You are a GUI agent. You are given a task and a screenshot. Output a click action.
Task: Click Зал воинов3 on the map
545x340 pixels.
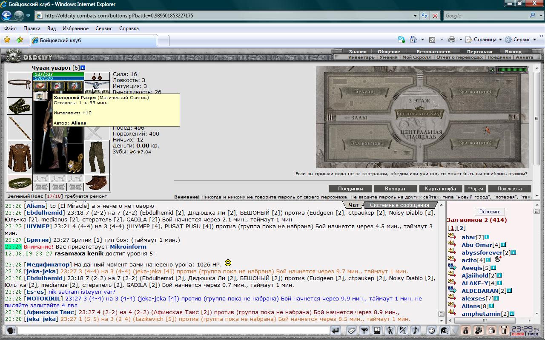coord(475,91)
